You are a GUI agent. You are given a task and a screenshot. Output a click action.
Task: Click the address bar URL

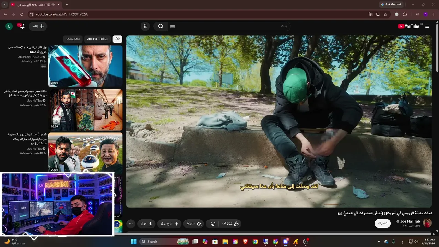(x=62, y=14)
